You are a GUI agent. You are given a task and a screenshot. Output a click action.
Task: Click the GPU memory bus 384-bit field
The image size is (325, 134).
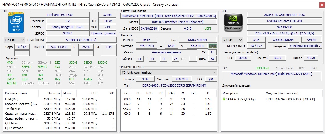[x=312, y=40]
